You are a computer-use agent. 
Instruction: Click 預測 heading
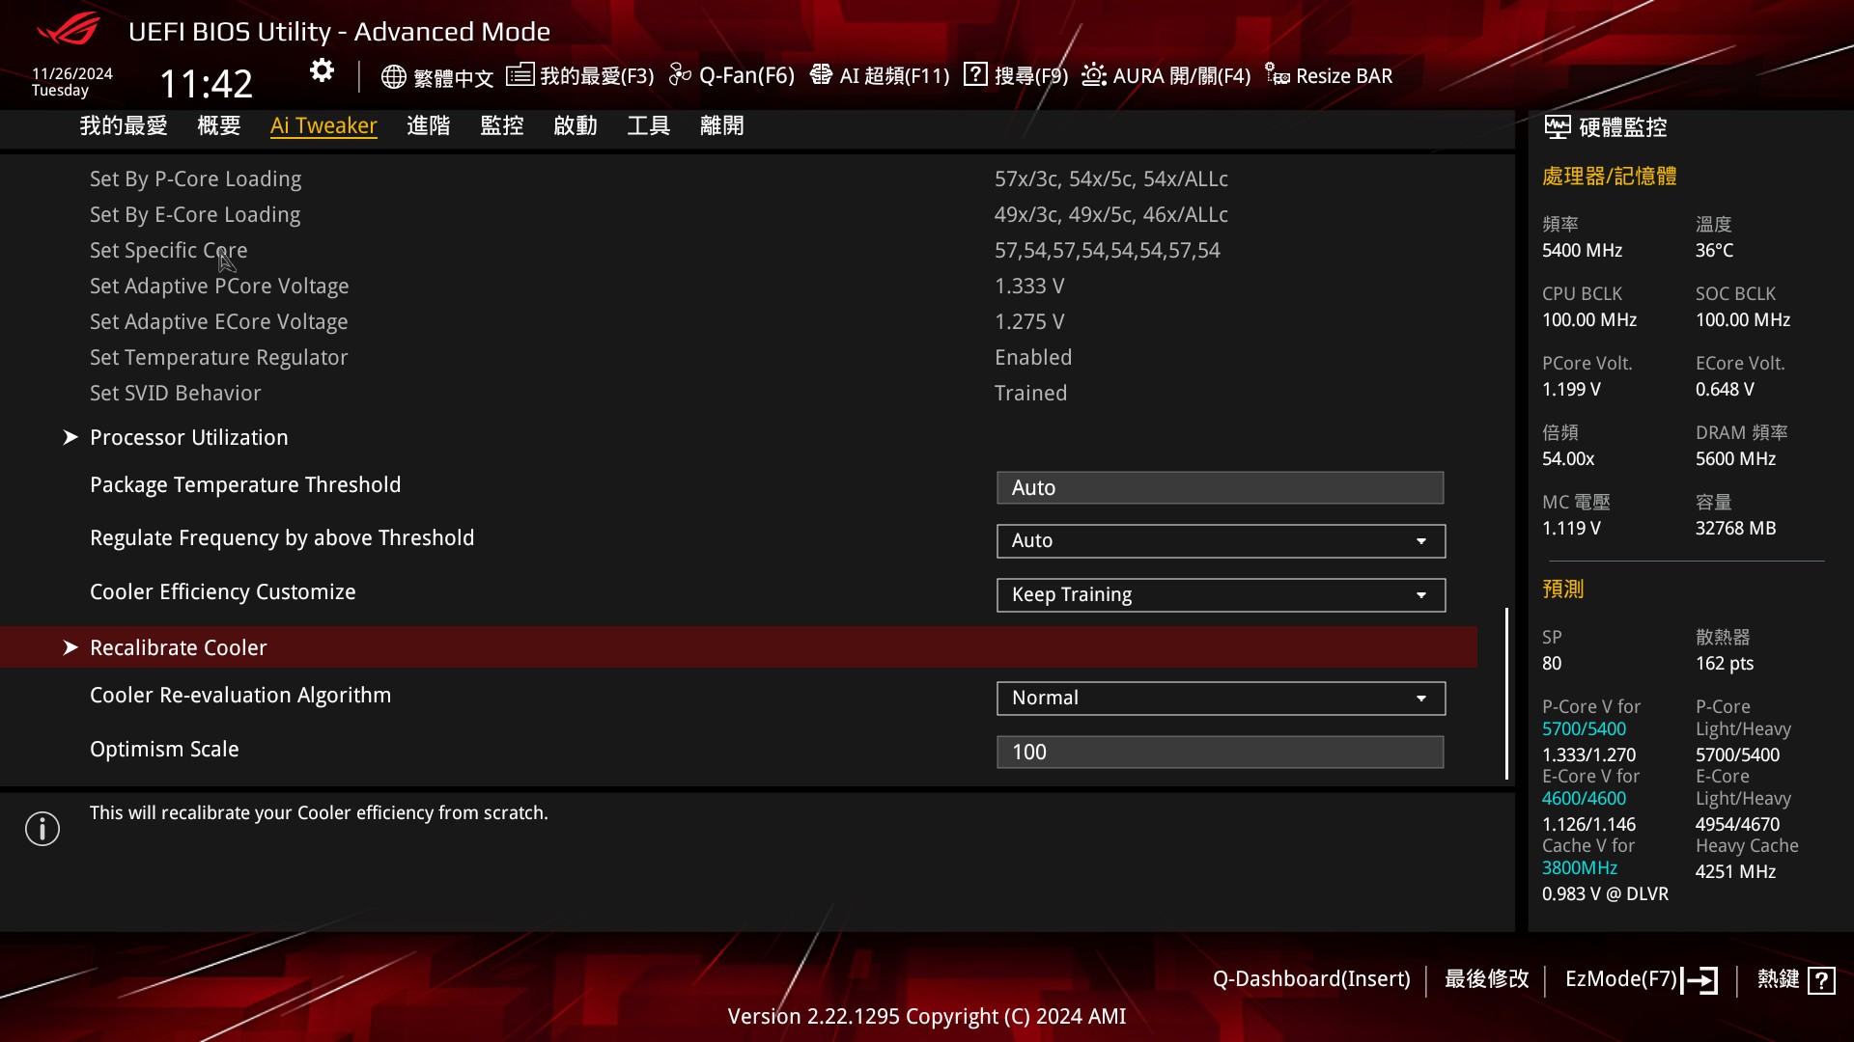click(1563, 590)
